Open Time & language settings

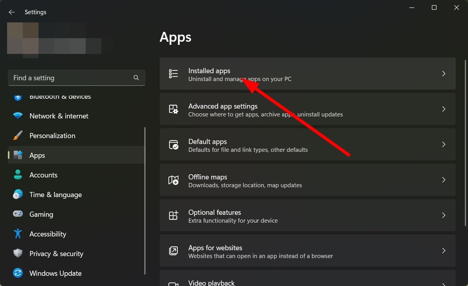click(x=56, y=194)
